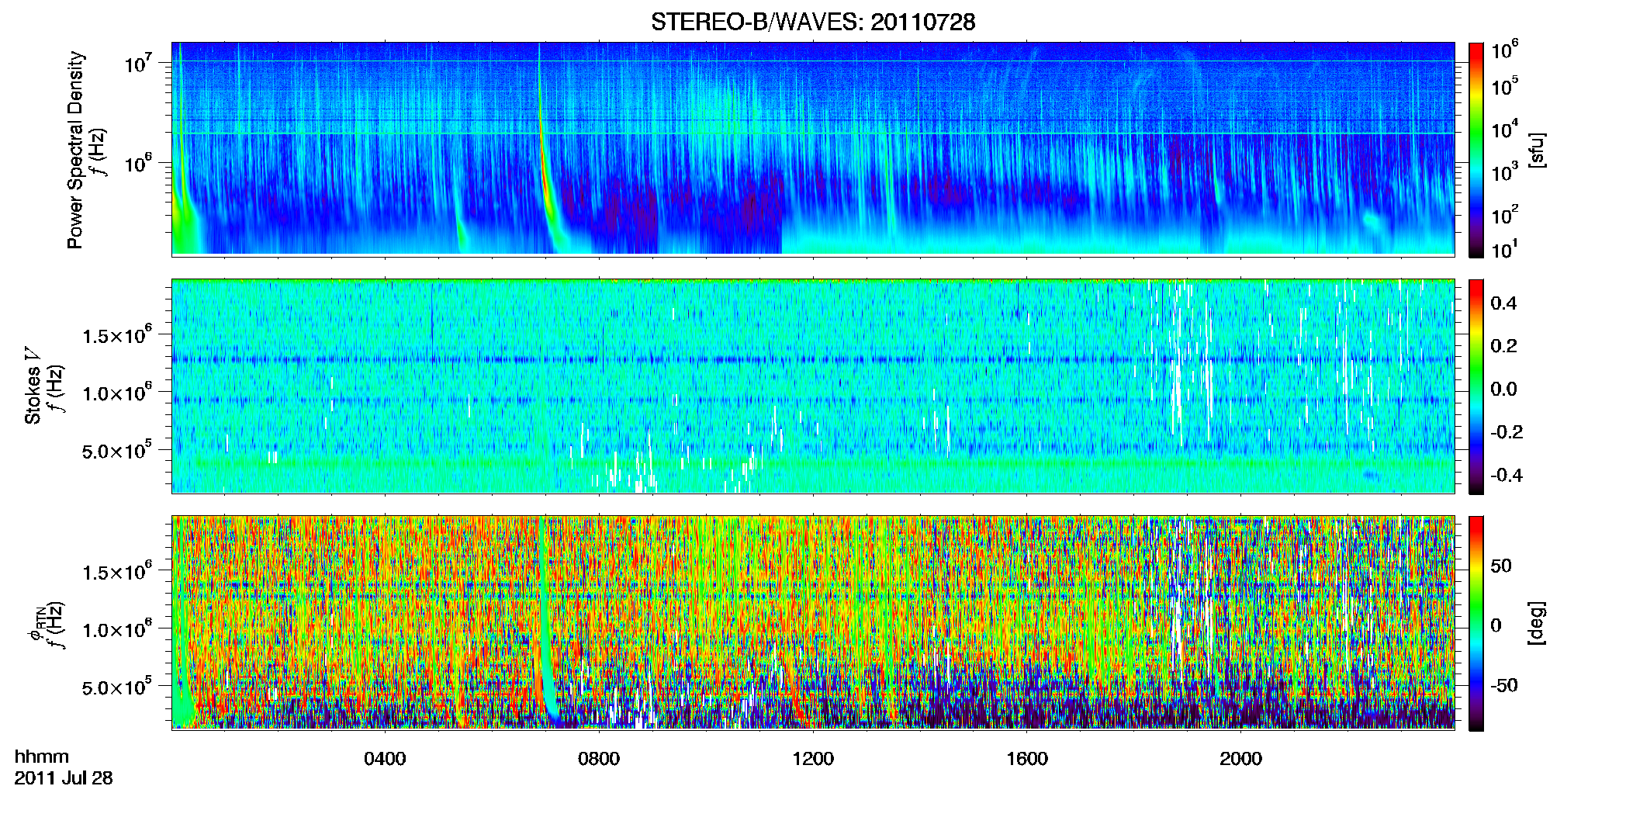Viewport: 1626px width, 838px height.
Task: Click the 10^4 label on sfu color bar
Action: pyautogui.click(x=1505, y=129)
